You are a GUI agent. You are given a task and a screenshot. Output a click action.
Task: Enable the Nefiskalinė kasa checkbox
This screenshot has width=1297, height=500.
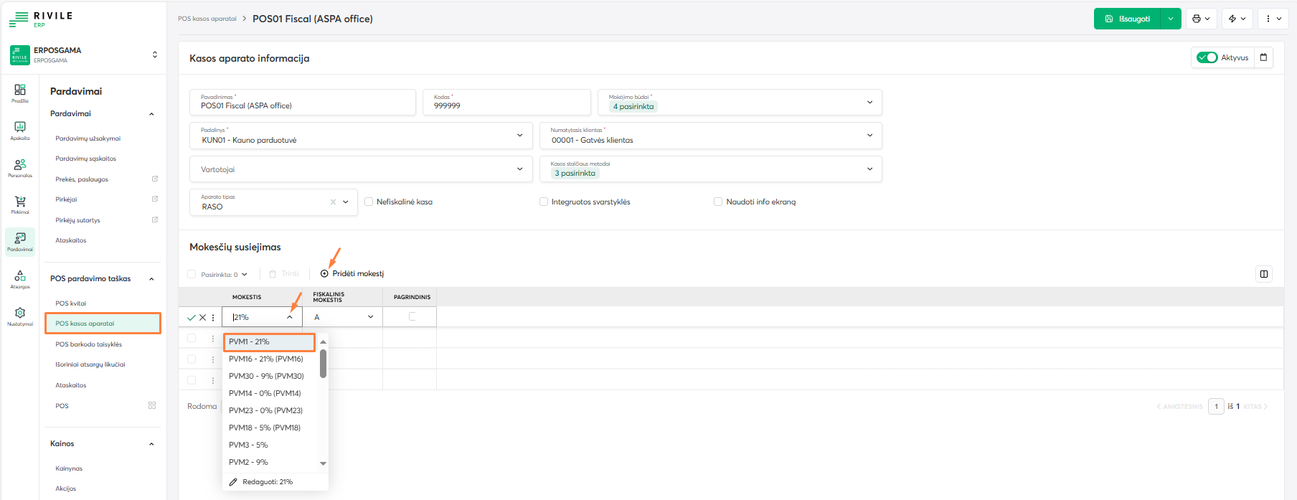(x=369, y=202)
